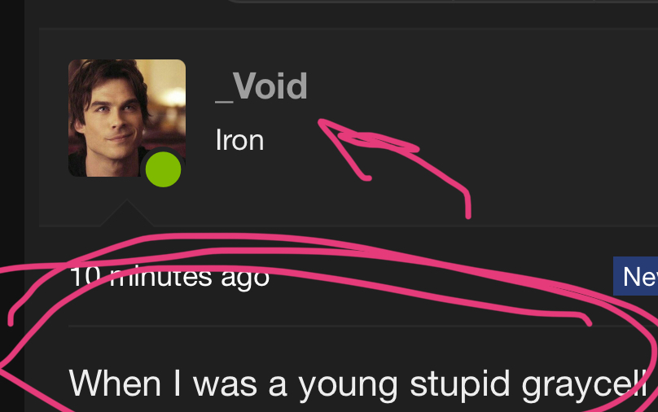This screenshot has width=658, height=412.
Task: Select the Iron rank label
Action: click(x=239, y=140)
